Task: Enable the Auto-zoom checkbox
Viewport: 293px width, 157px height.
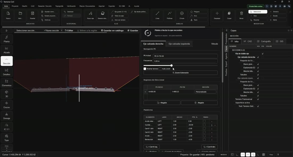Action: (160, 69)
